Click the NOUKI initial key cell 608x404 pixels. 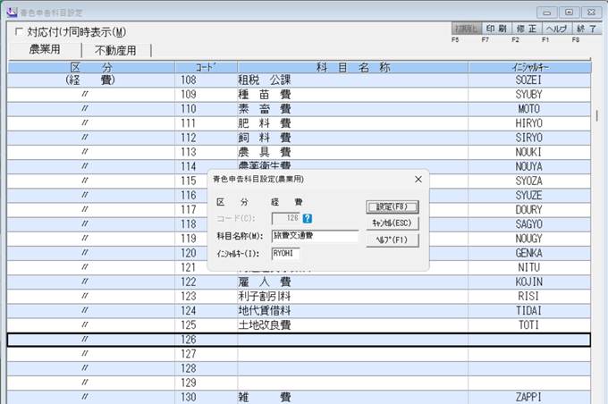(x=529, y=152)
